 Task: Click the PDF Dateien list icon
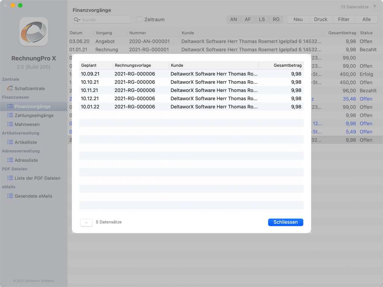10,178
